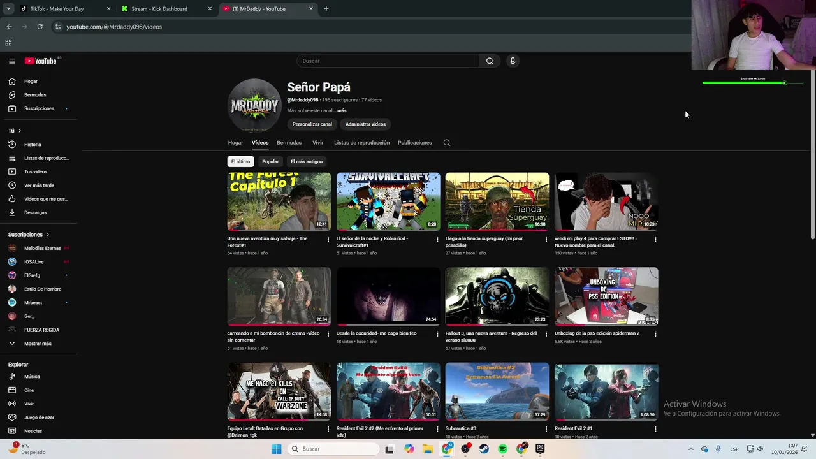Start voice search with the microphone icon
816x459 pixels.
pyautogui.click(x=513, y=61)
